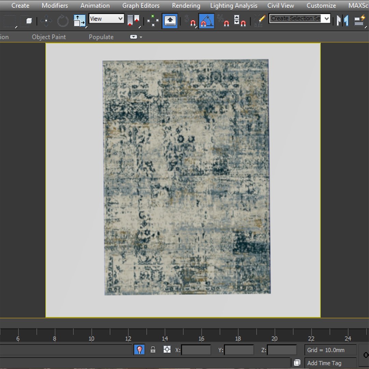Toggle the Selection Lock padlock icon

[x=153, y=350]
